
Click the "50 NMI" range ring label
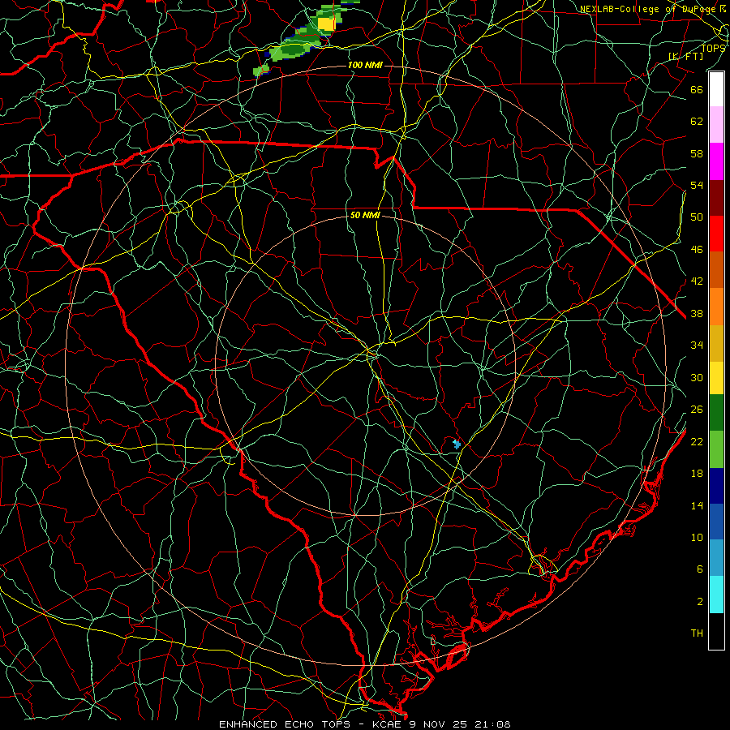point(365,215)
